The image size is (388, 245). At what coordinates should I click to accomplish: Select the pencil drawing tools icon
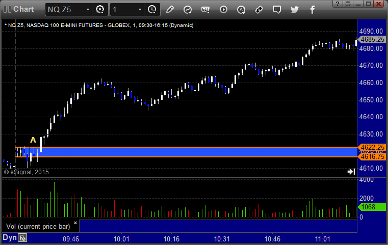point(170,9)
